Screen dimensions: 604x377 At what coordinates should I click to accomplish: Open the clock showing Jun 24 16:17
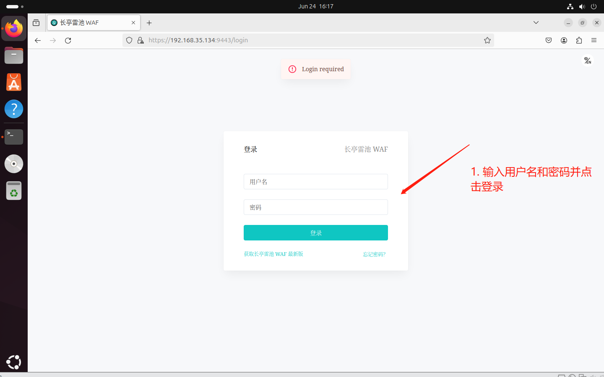point(316,6)
